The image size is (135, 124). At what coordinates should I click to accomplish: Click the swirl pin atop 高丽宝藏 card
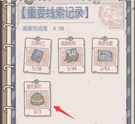tap(105, 39)
